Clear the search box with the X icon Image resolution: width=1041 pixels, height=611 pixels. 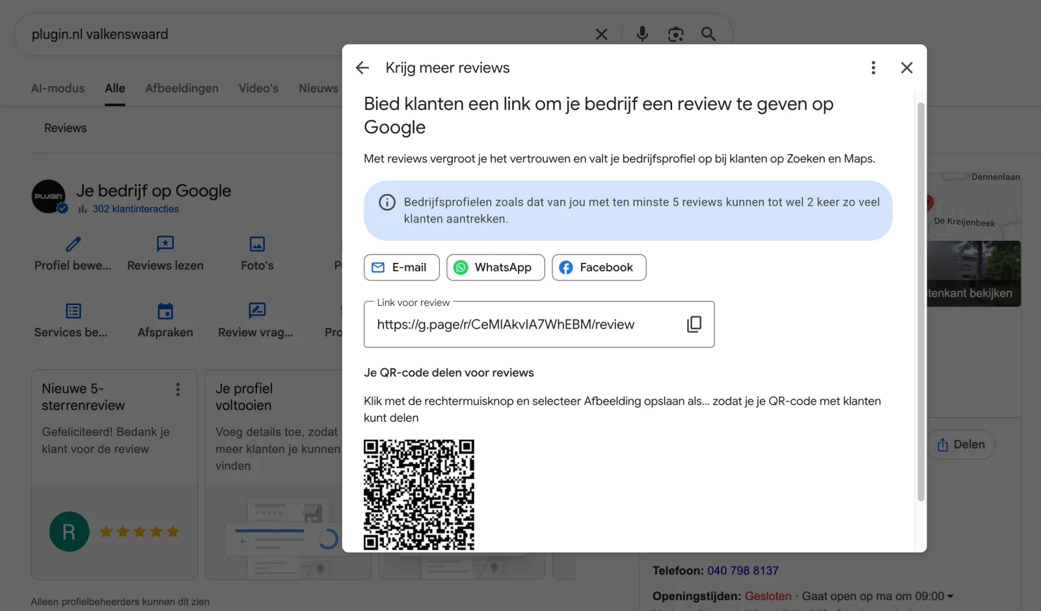click(x=601, y=34)
